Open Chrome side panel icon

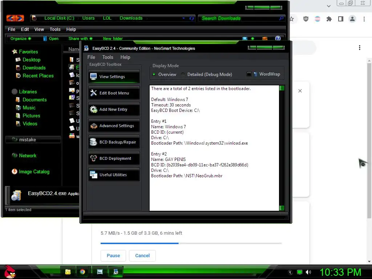(341, 19)
